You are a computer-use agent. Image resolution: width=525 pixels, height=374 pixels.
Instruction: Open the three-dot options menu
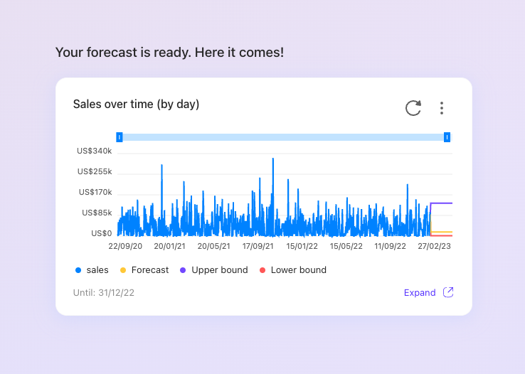[442, 108]
